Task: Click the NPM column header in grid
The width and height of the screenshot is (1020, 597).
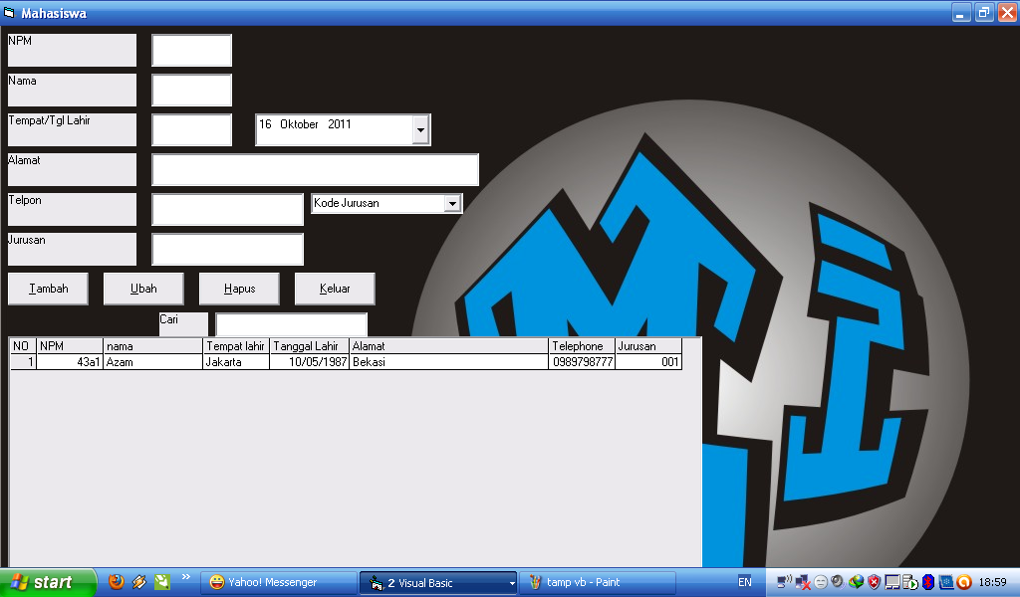Action: point(70,346)
